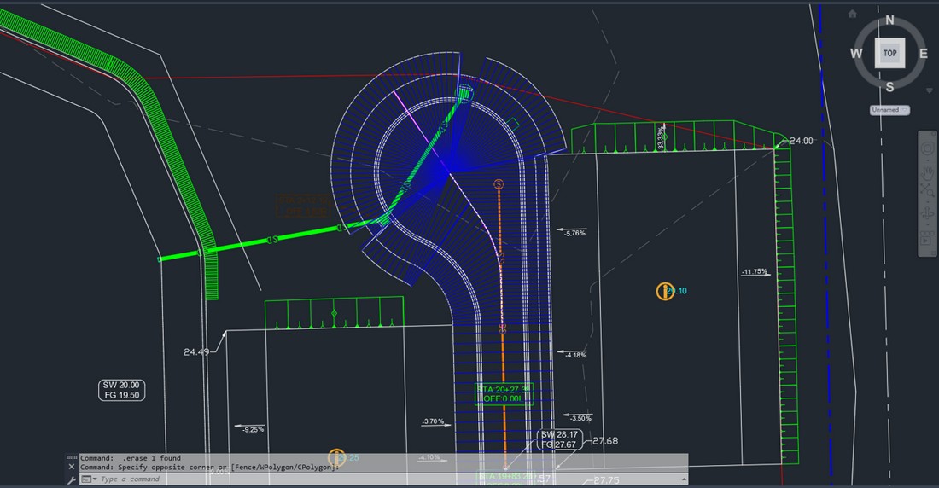Screen dimensions: 939x488
Task: Click the orange circle at top of orange dashed line
Action: (x=499, y=184)
